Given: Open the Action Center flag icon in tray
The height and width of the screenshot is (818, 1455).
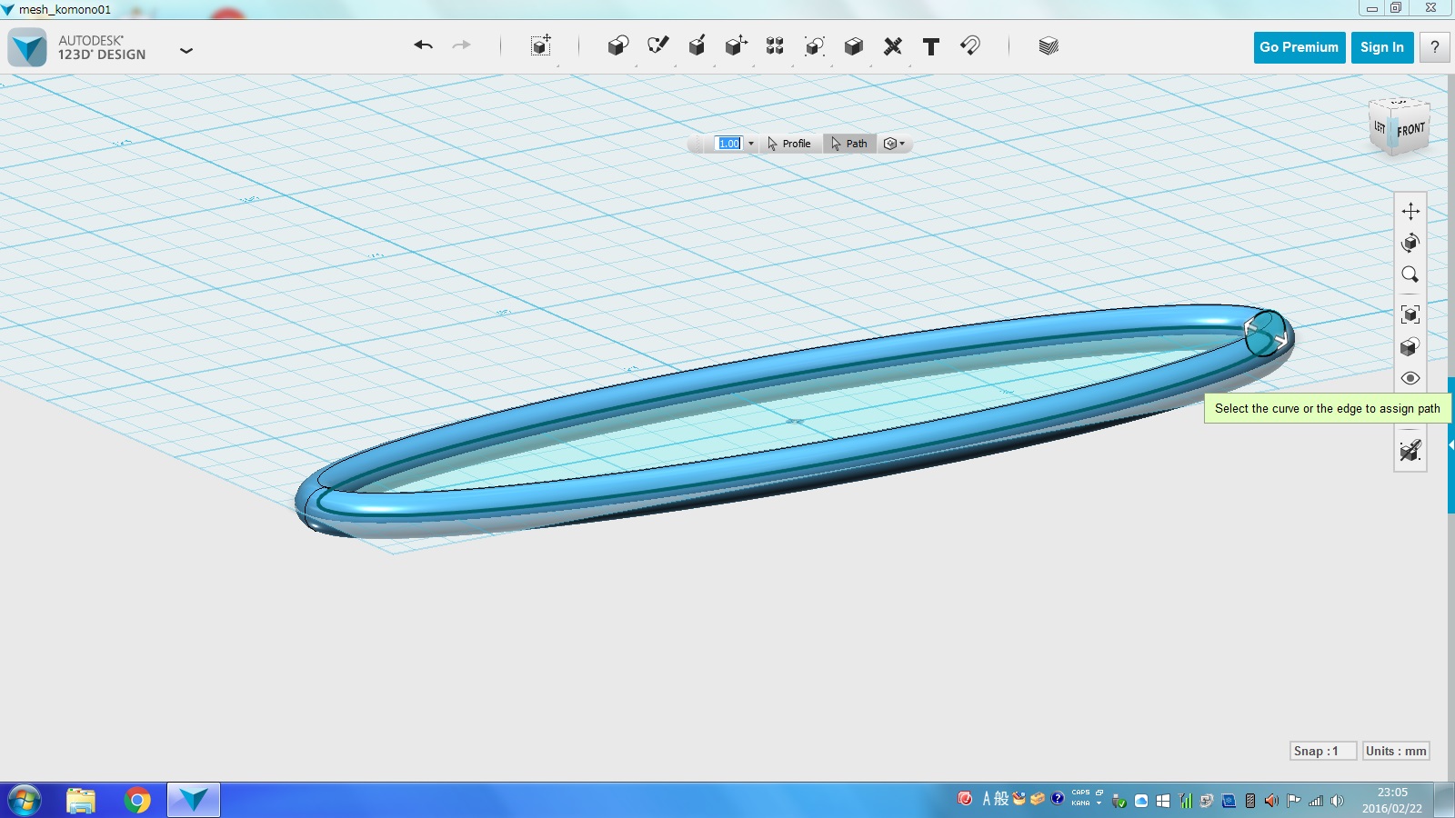Looking at the screenshot, I should (1293, 801).
